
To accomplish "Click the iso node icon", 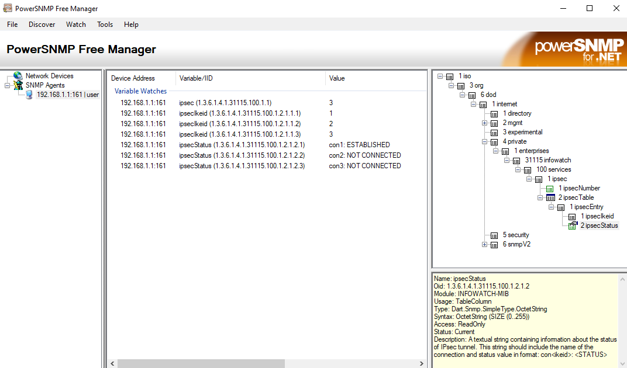I will pyautogui.click(x=450, y=77).
